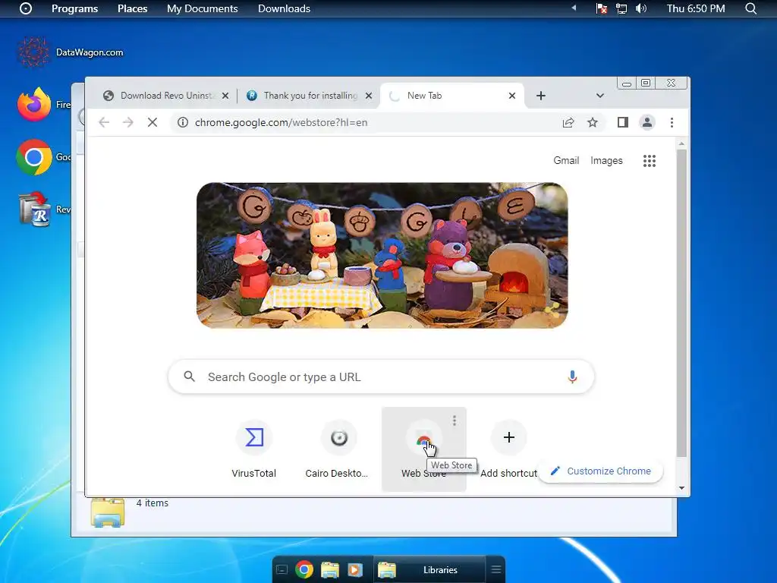Toggle the Chrome side panel
The image size is (777, 583).
pos(623,122)
